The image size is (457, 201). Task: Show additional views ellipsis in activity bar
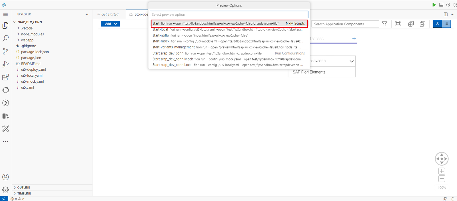[5, 141]
